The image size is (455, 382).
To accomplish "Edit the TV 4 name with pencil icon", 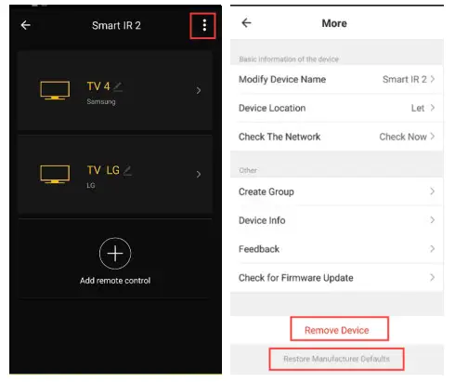I will click(x=118, y=86).
